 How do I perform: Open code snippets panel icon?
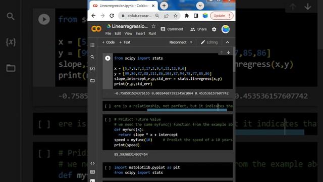click(x=92, y=163)
